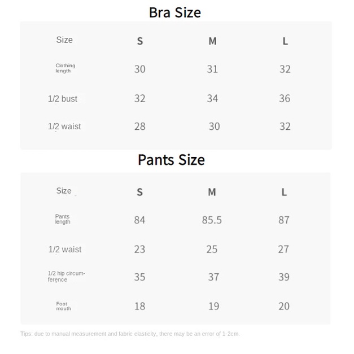Click the measurement error tips note
The width and height of the screenshot is (354, 354).
(130, 334)
